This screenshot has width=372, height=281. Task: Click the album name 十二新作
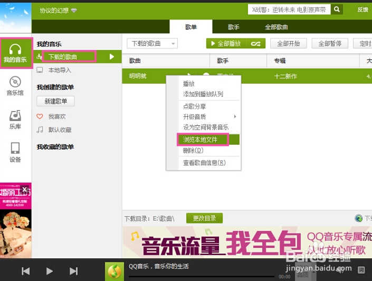(285, 76)
